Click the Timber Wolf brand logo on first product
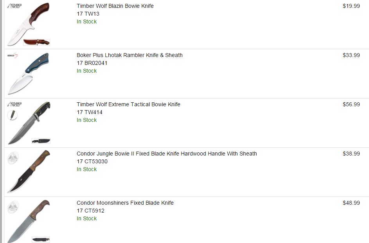 pos(14,5)
